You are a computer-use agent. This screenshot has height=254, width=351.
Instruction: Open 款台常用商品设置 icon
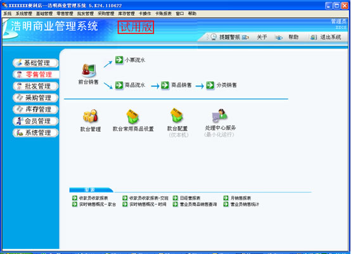pyautogui.click(x=133, y=116)
